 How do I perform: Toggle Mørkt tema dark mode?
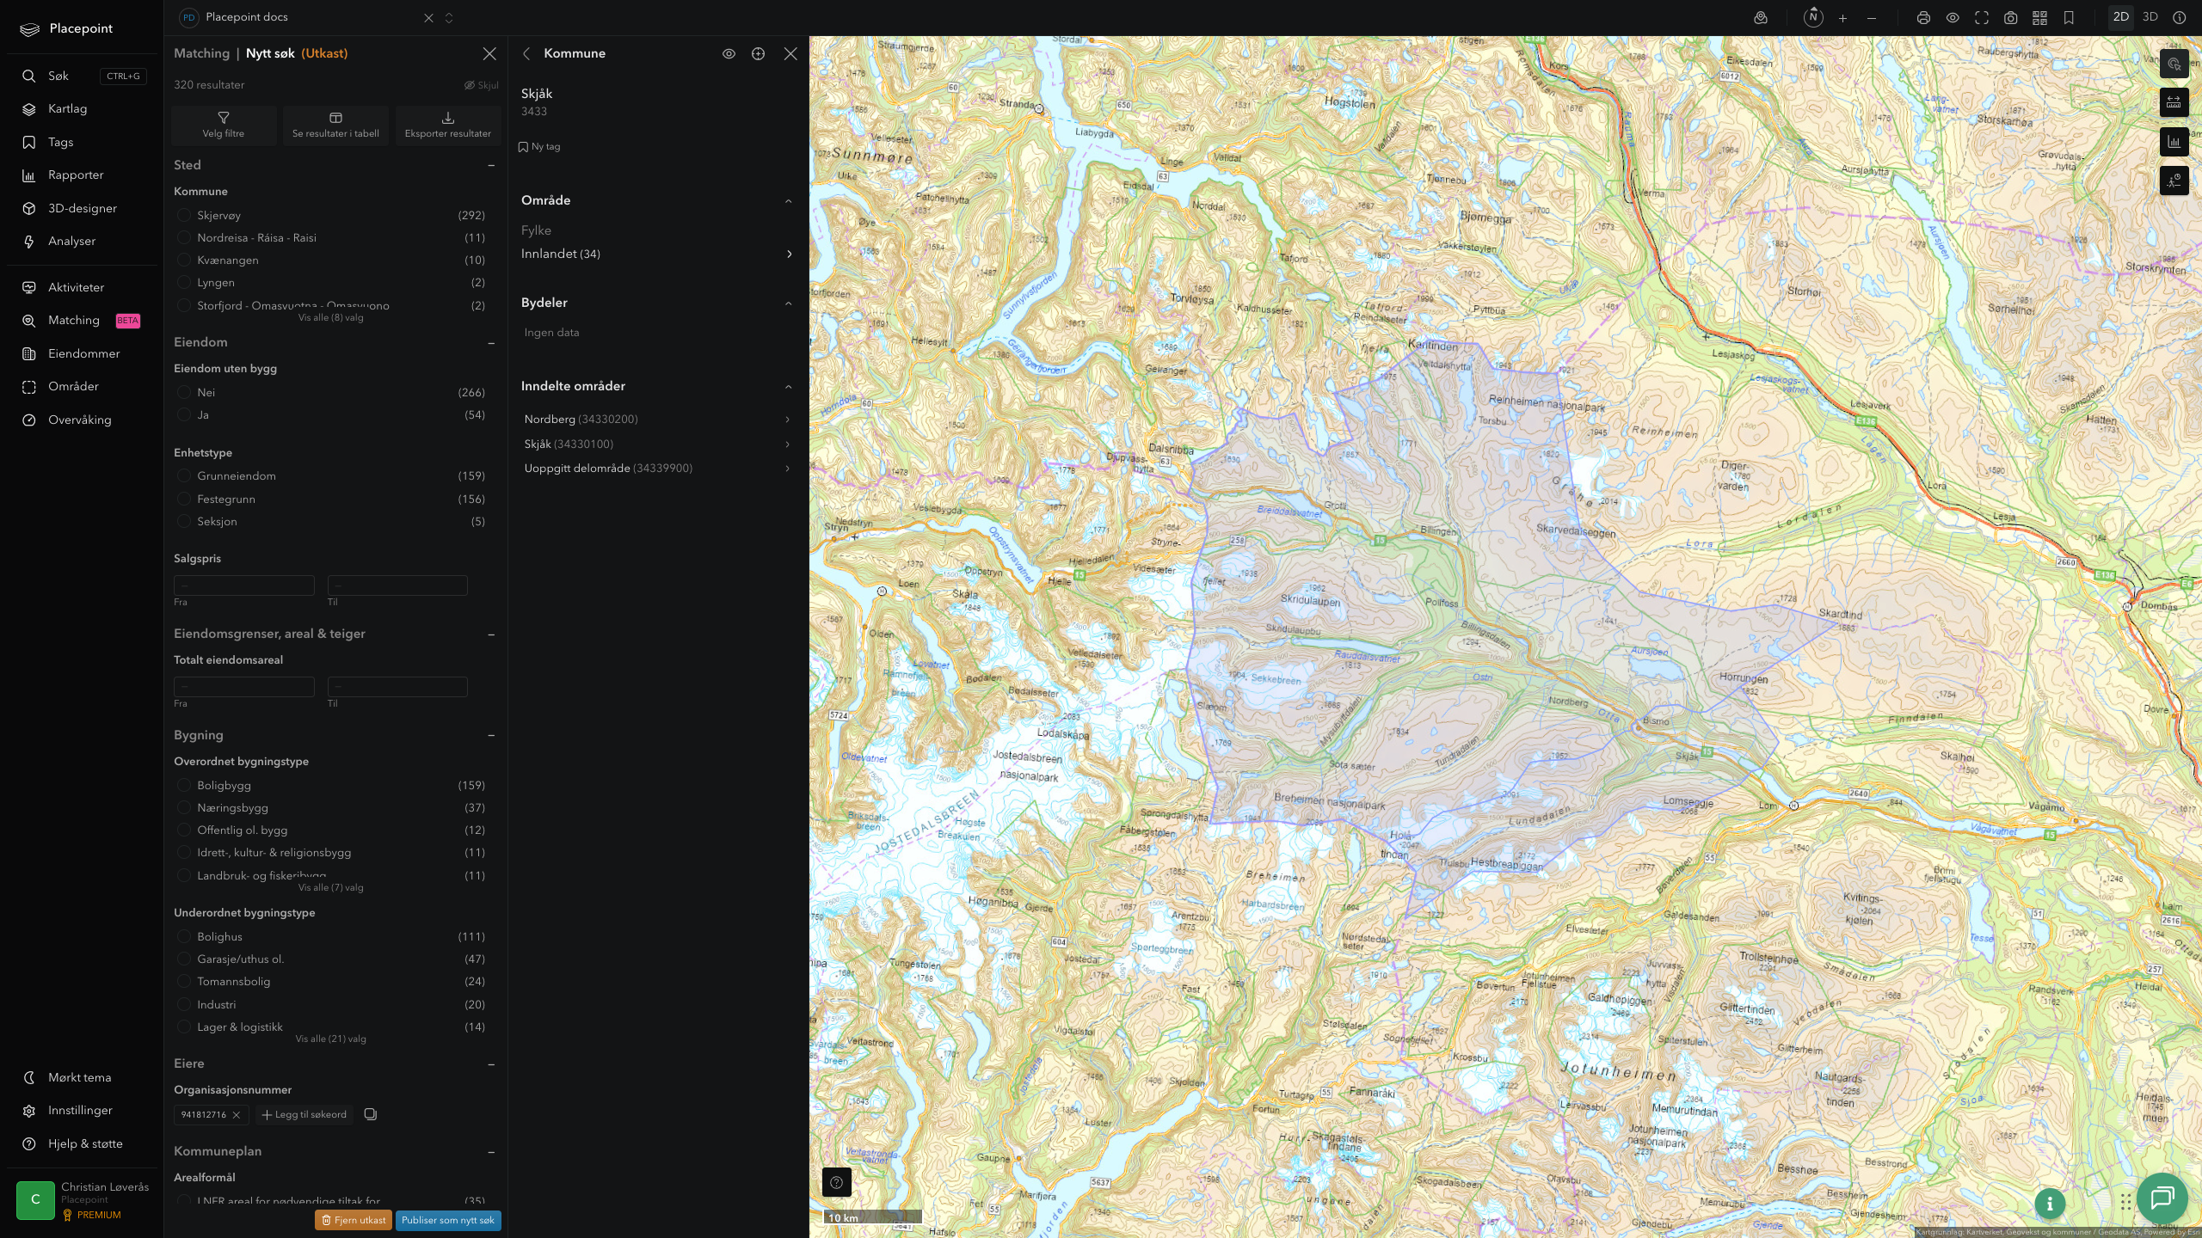pos(69,1078)
